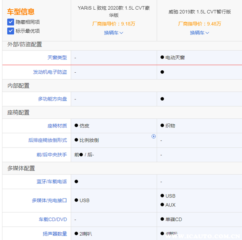Open 换辆车 dropdown under 威驰 2019款
This screenshot has width=242, height=240.
200,33
